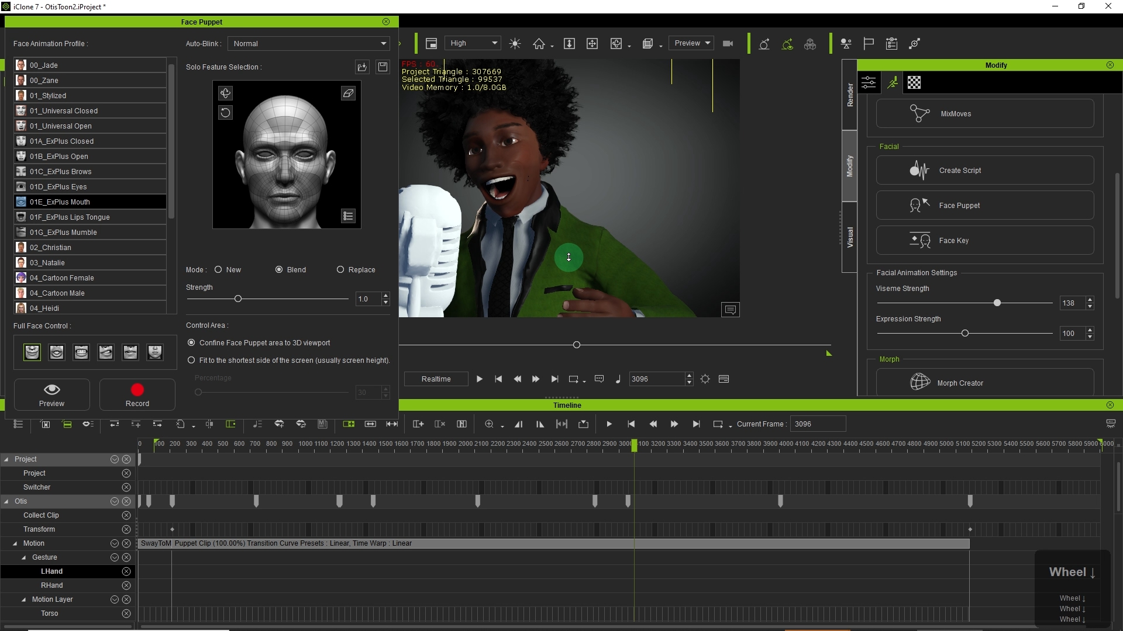Viewport: 1123px width, 631px height.
Task: Open the feature list icon in head preview
Action: pyautogui.click(x=348, y=216)
